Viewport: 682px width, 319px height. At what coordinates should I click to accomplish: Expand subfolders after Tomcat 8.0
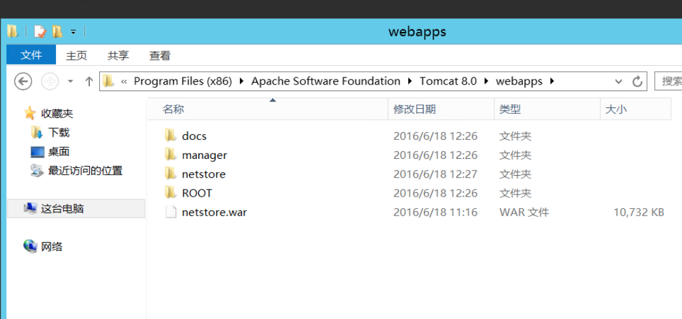pyautogui.click(x=486, y=81)
